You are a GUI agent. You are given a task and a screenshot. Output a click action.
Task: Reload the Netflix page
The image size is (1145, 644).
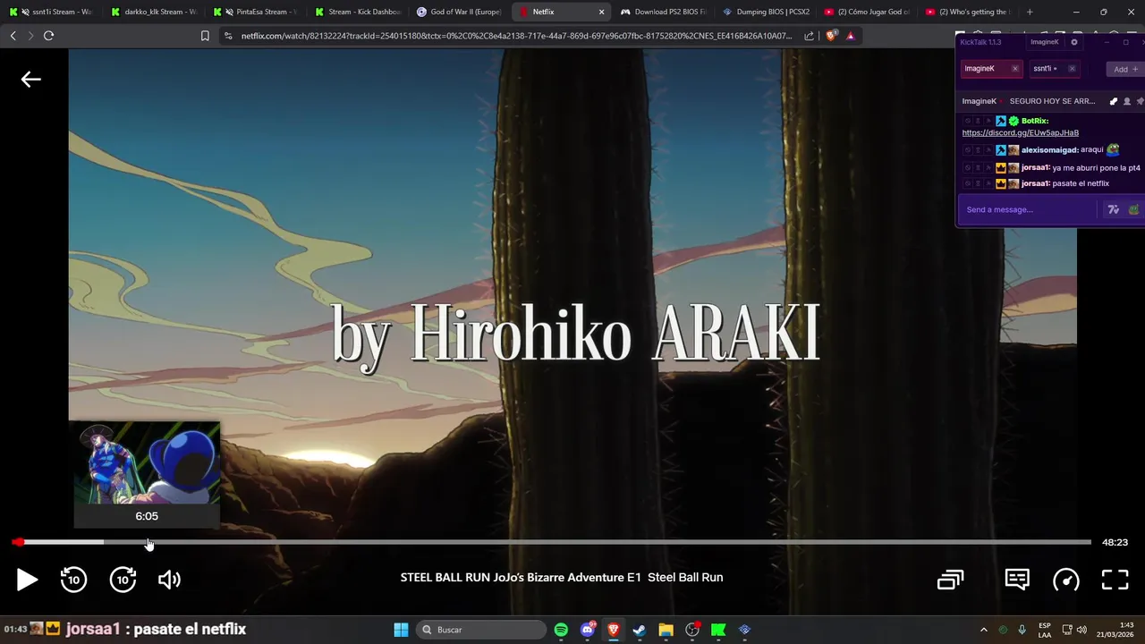tap(48, 36)
